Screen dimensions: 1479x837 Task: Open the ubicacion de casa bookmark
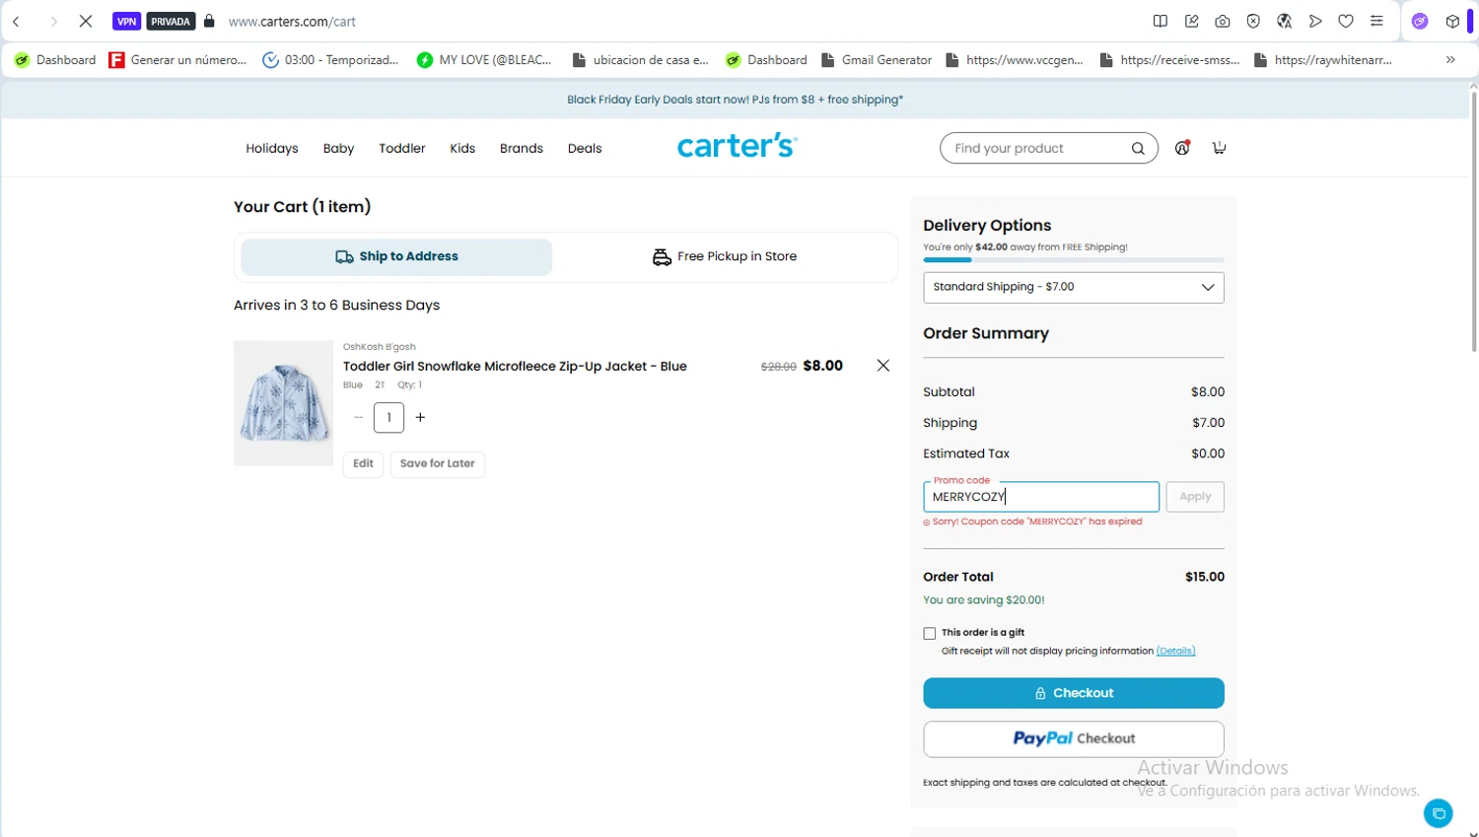(x=640, y=60)
